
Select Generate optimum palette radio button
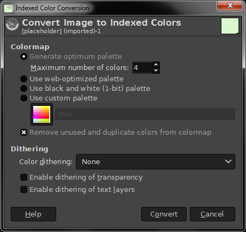[x=24, y=57]
